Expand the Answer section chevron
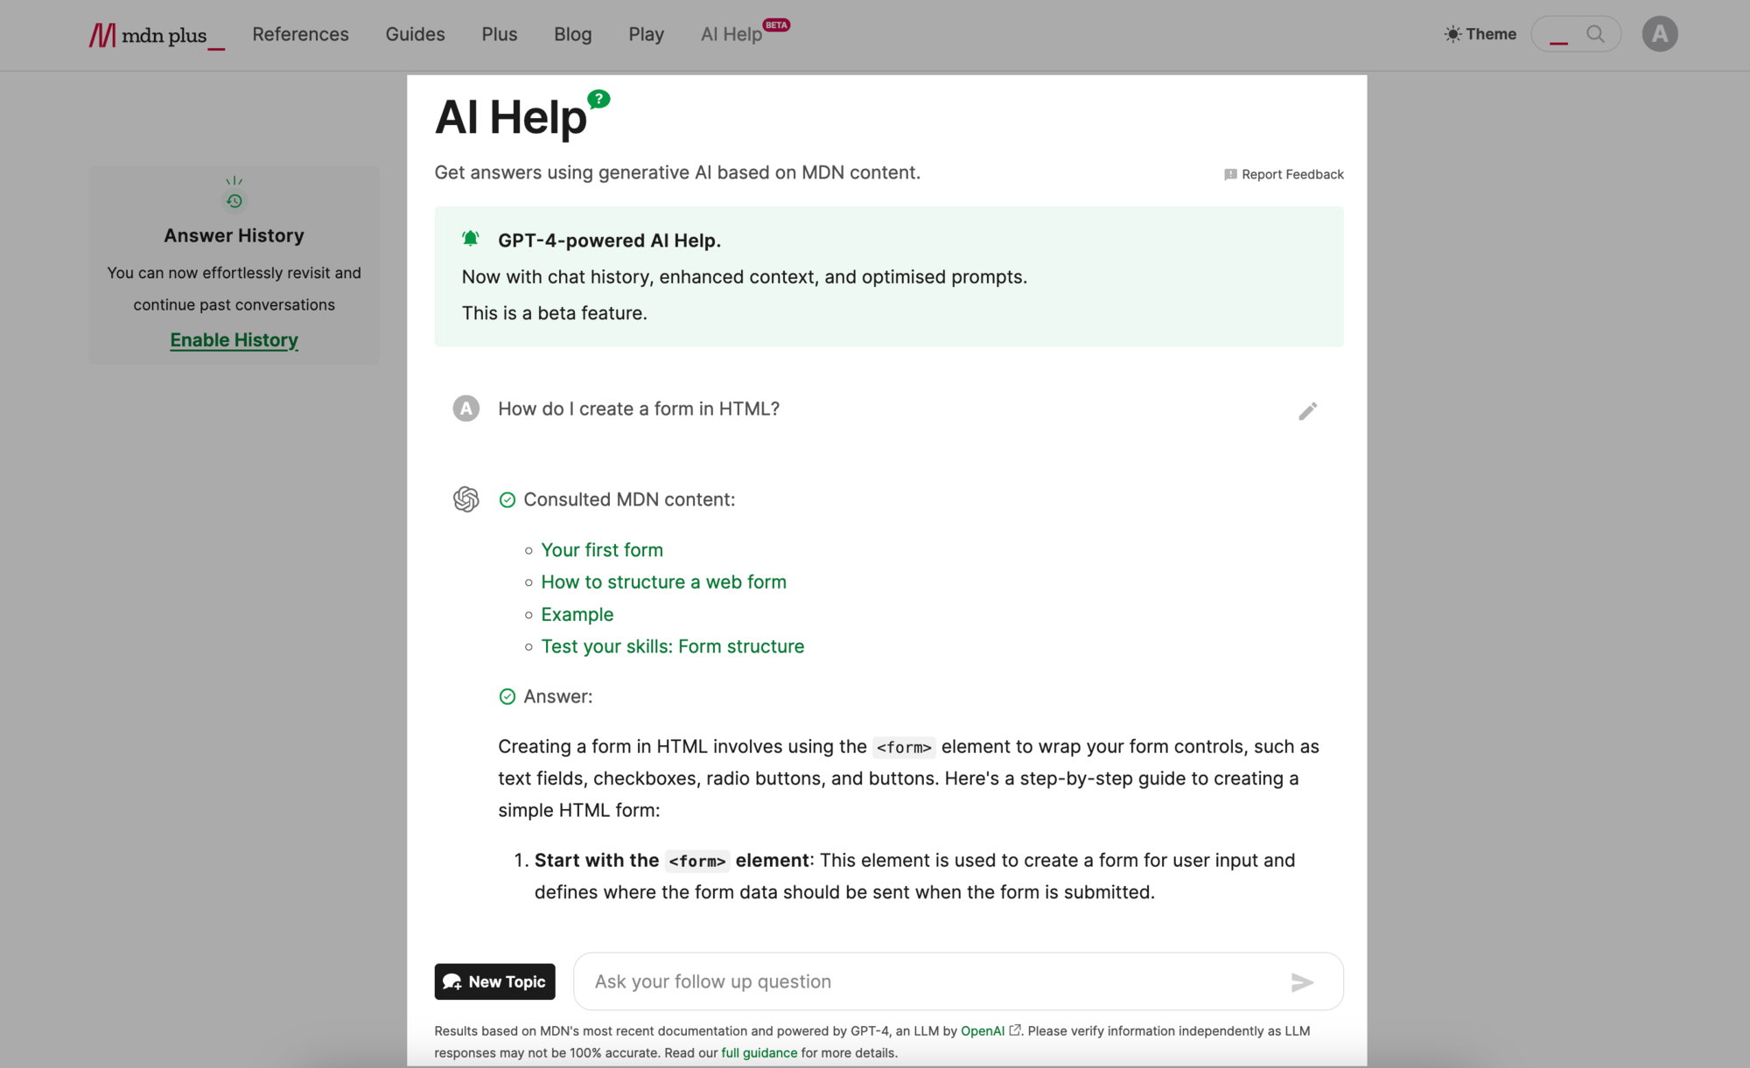Screen dimensions: 1750x1068 pyautogui.click(x=507, y=695)
